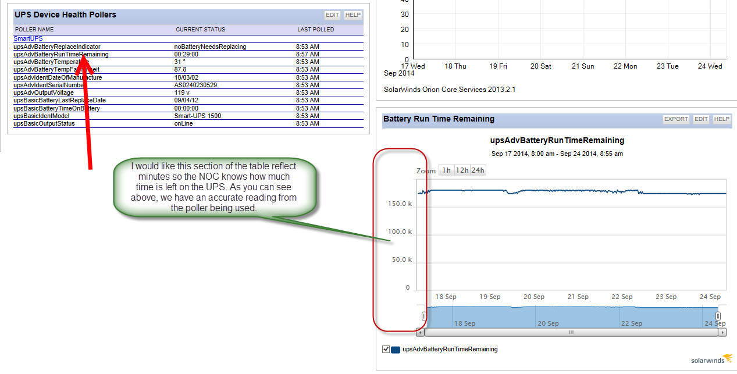737x374 pixels.
Task: Click the CURRENT STATUS column header
Action: (x=201, y=29)
